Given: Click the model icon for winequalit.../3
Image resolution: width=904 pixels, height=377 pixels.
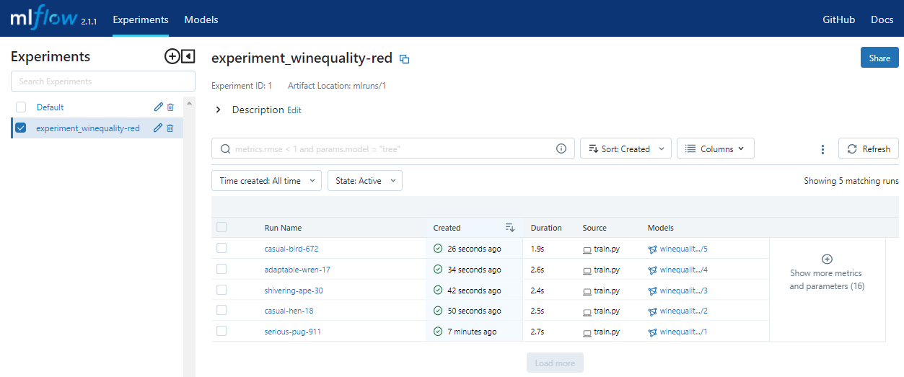Looking at the screenshot, I should click(653, 291).
